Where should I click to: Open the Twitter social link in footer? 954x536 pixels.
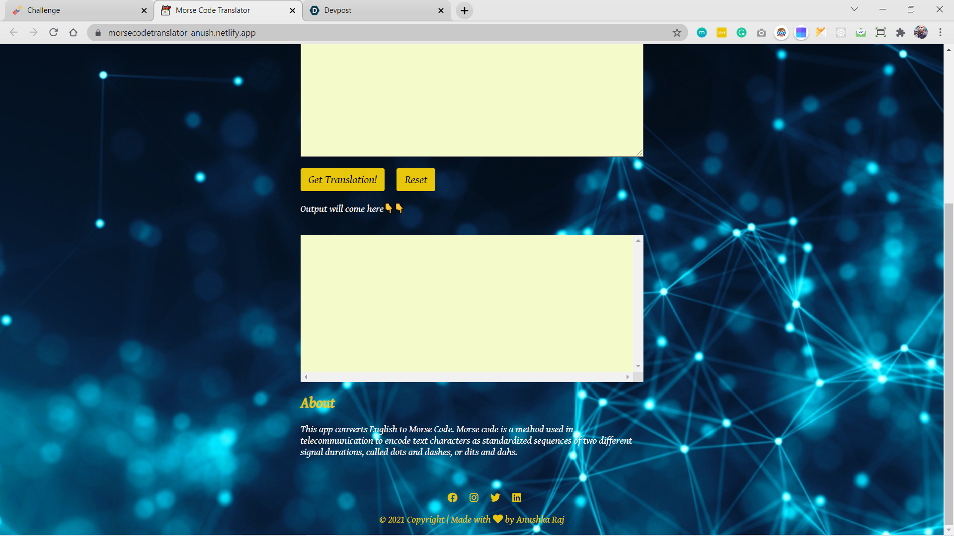pos(495,497)
